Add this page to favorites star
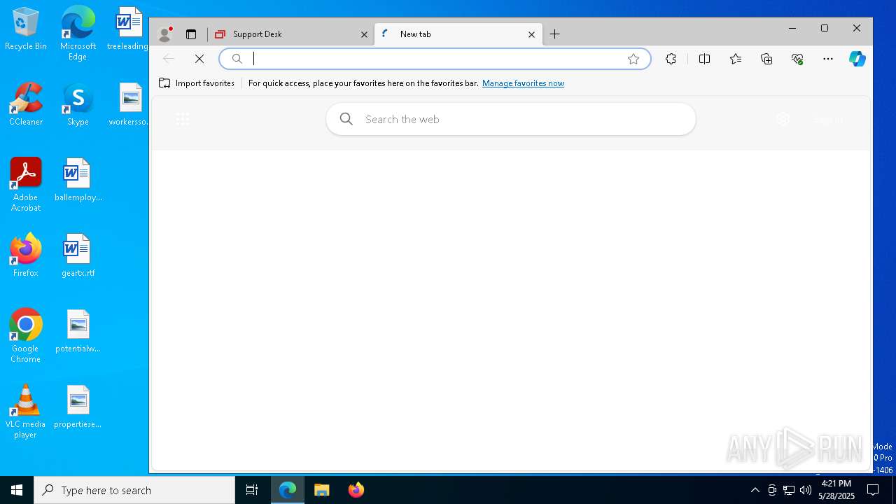Image resolution: width=896 pixels, height=504 pixels. pos(633,59)
